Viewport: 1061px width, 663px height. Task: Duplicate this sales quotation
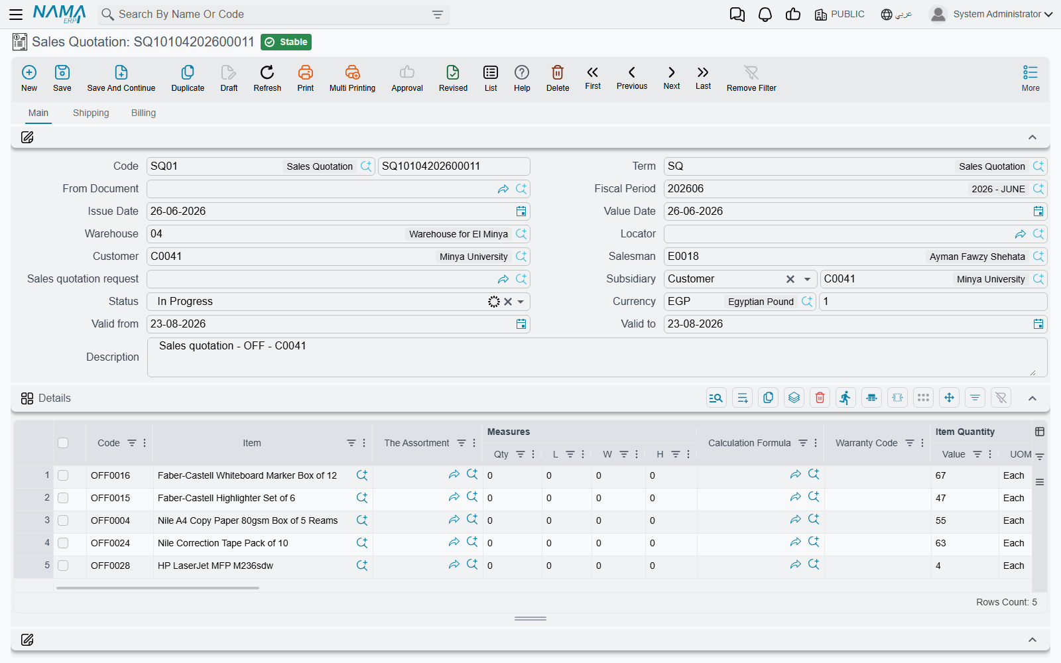pyautogui.click(x=188, y=78)
